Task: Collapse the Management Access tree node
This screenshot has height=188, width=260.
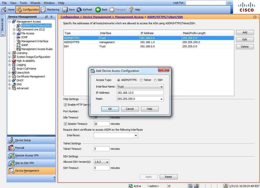Action: coord(10,22)
